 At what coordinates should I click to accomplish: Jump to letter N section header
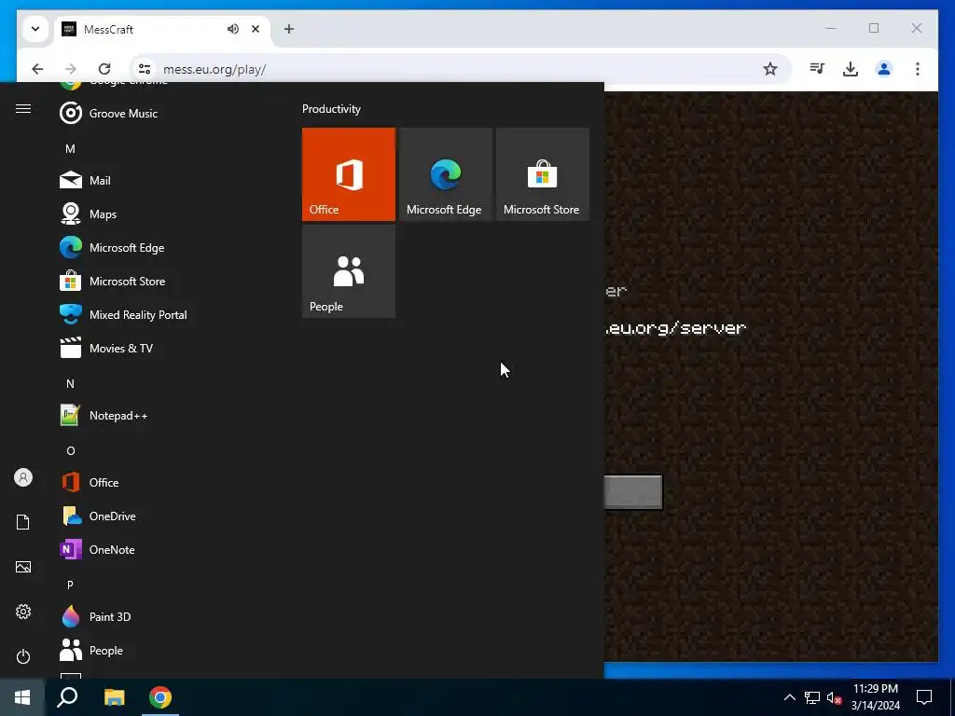[x=70, y=383]
